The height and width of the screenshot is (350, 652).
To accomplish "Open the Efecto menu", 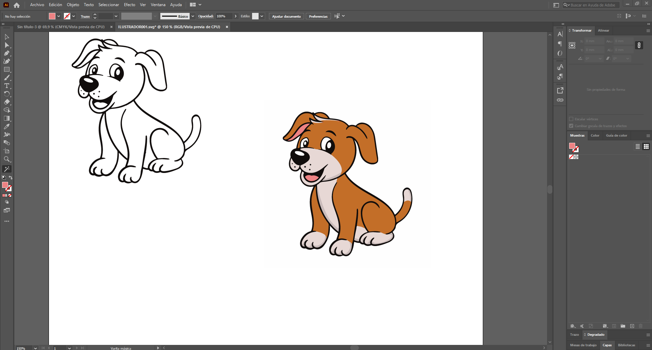I will click(129, 5).
